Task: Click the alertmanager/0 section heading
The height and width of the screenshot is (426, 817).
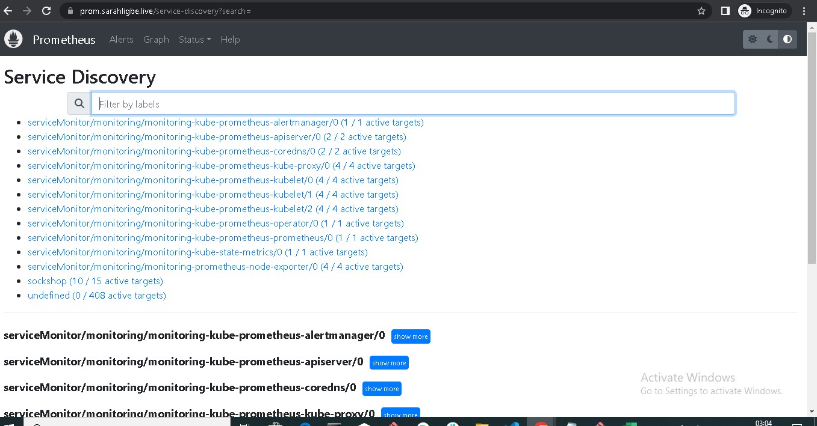Action: [x=194, y=335]
